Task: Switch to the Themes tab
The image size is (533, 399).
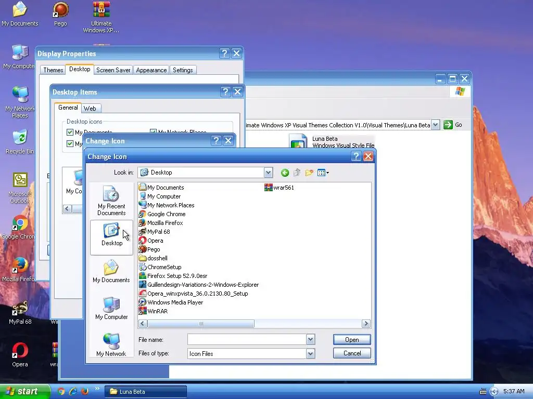Action: point(53,70)
